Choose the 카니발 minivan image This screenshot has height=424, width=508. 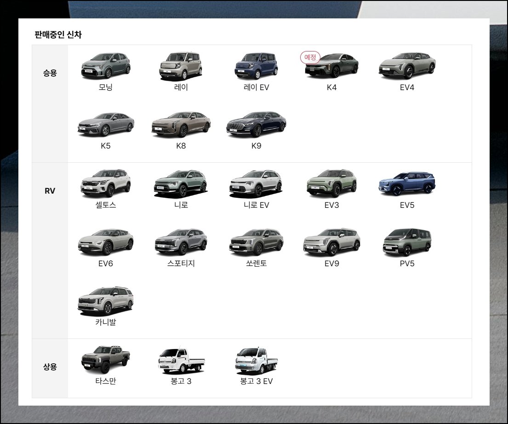click(x=106, y=301)
